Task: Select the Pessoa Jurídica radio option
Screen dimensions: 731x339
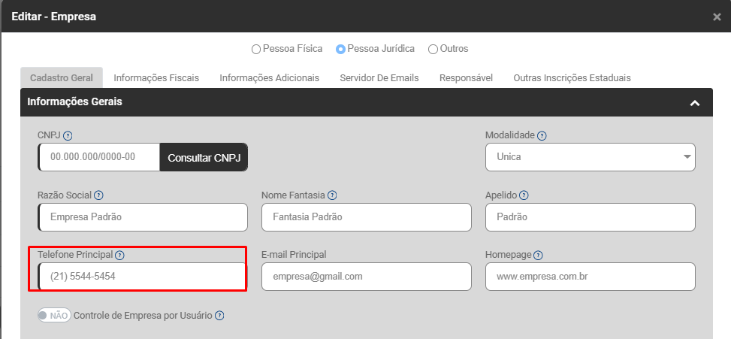Action: [x=341, y=49]
